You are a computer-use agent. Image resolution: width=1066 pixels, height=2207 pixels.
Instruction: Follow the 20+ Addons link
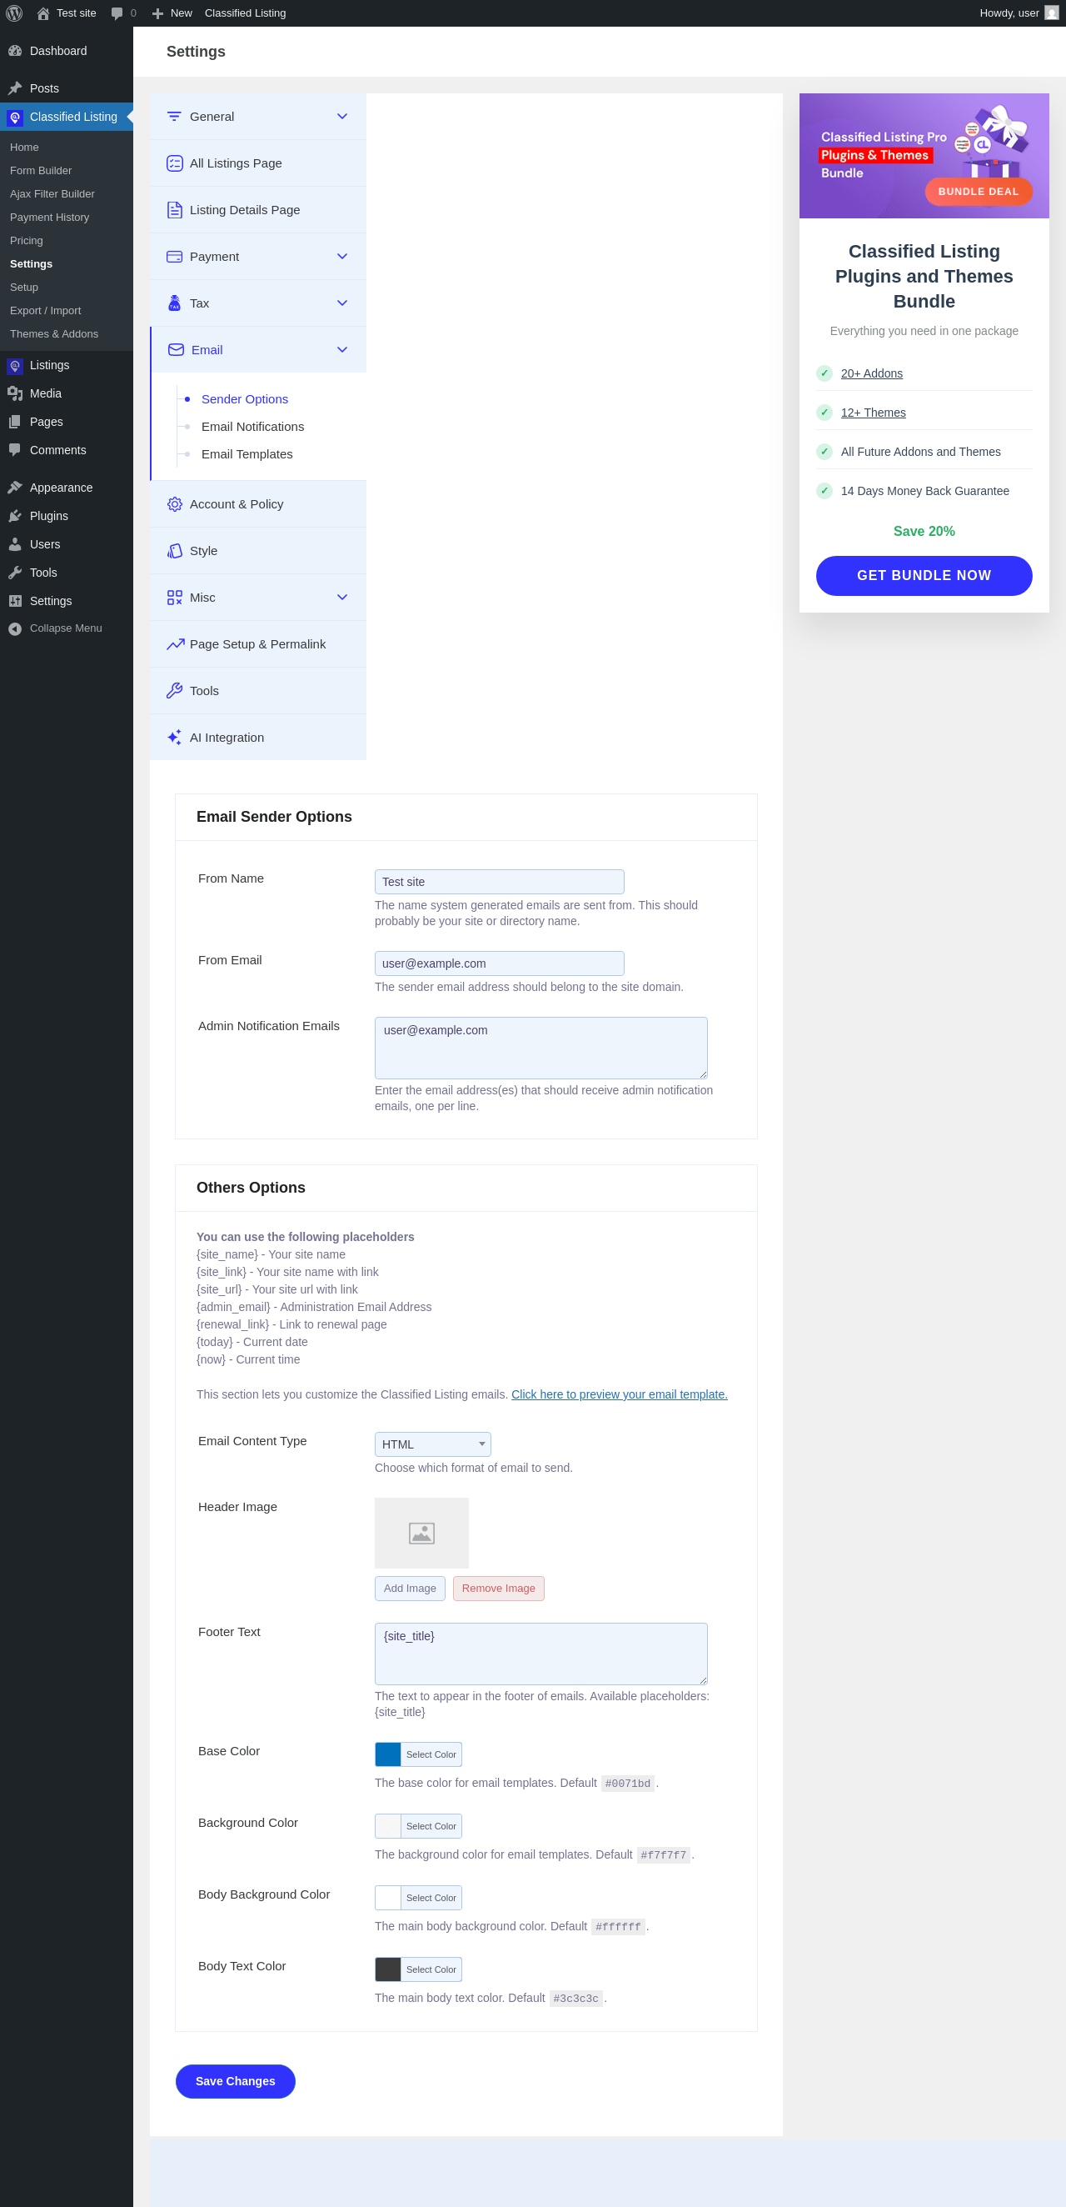point(872,373)
